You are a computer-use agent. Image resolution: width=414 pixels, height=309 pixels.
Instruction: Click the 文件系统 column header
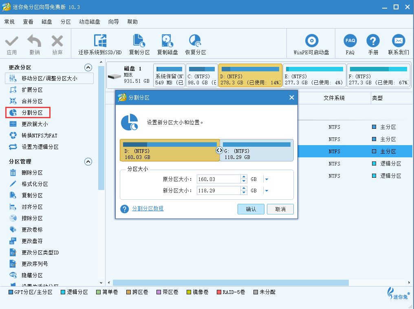tap(334, 98)
